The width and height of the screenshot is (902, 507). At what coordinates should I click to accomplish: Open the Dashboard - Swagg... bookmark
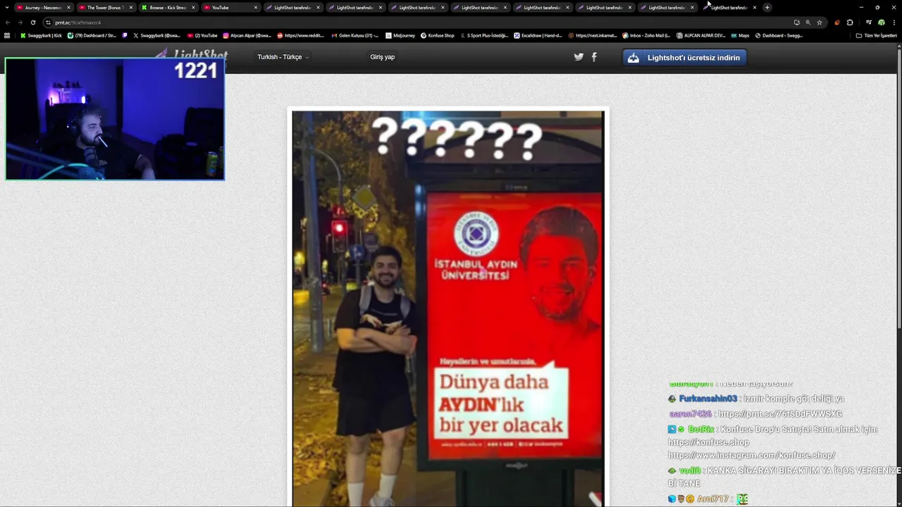click(x=779, y=35)
